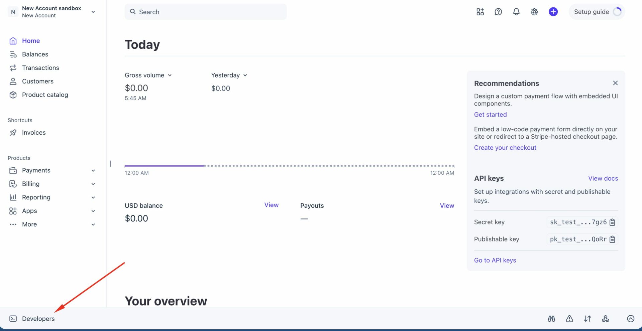
Task: Open the warning triangle errors icon
Action: click(x=569, y=319)
